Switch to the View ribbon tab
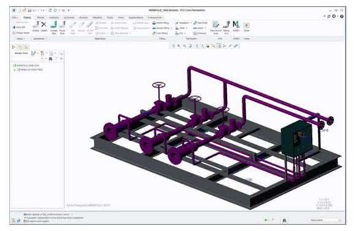 pyautogui.click(x=121, y=17)
